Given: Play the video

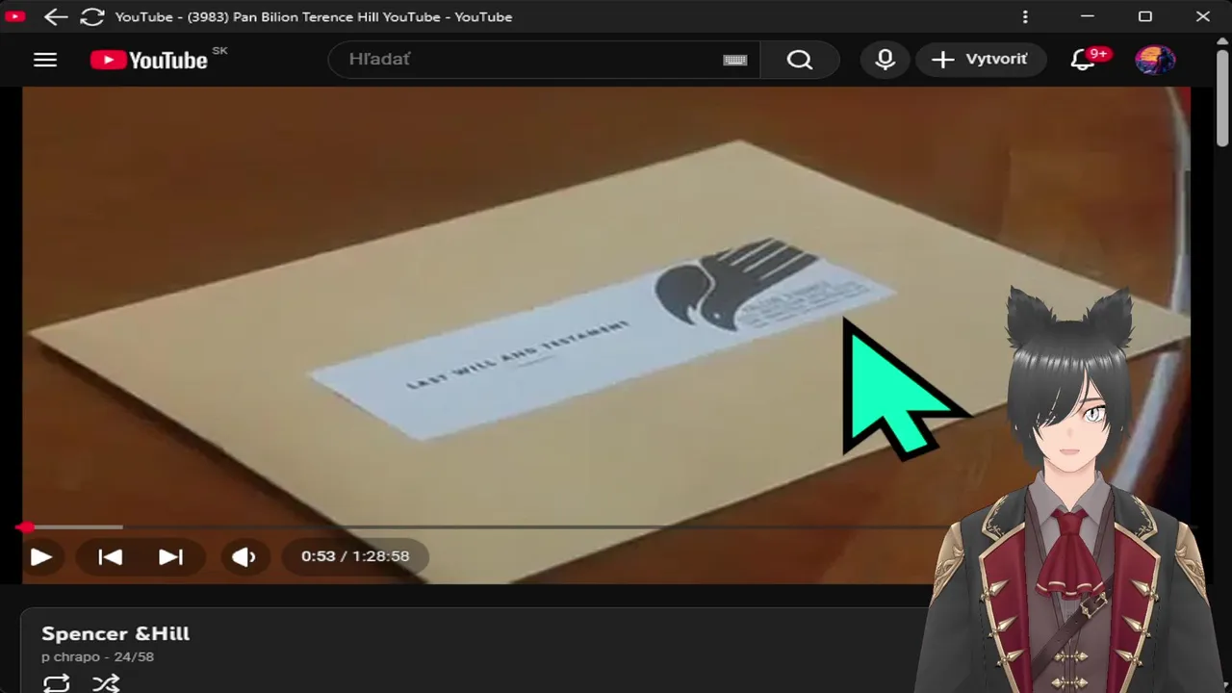Looking at the screenshot, I should point(40,556).
